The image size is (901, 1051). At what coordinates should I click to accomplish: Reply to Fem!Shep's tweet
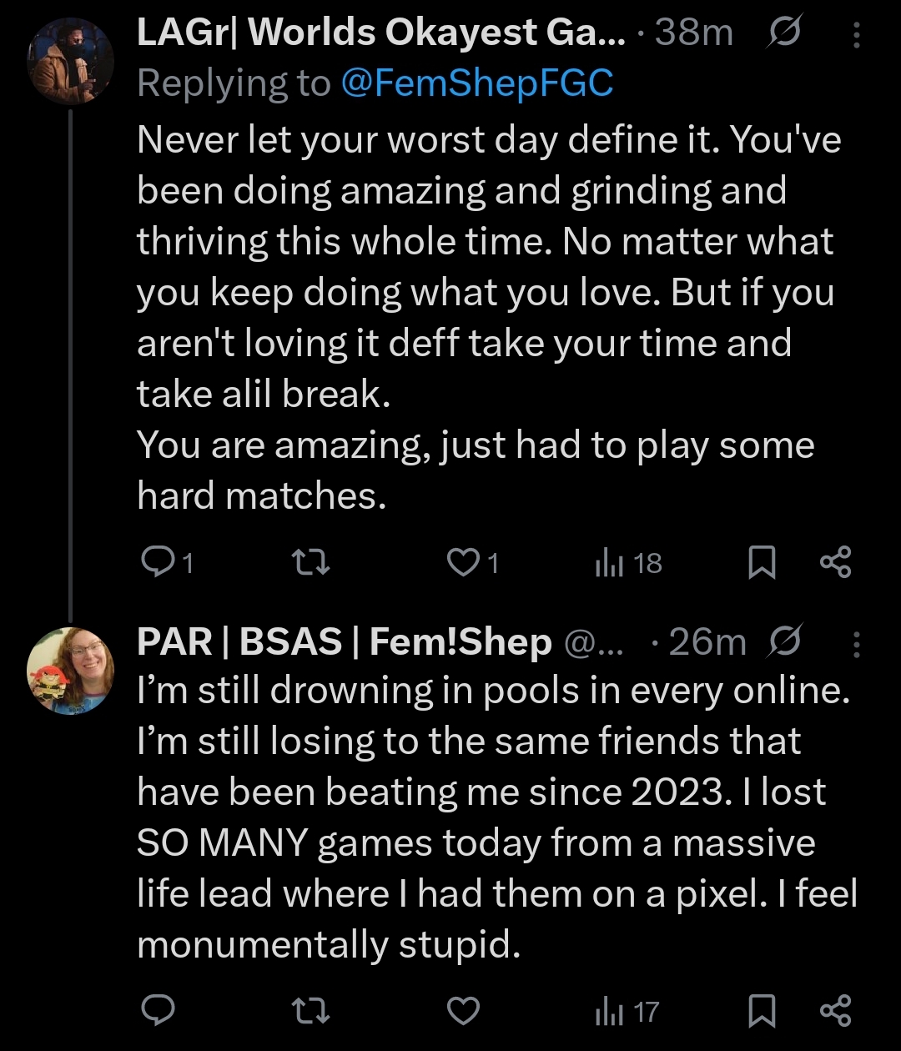click(x=157, y=1012)
